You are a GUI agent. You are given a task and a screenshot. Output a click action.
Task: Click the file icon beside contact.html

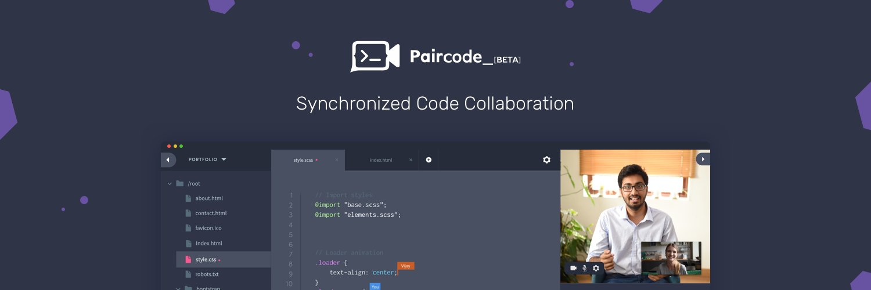tap(188, 213)
